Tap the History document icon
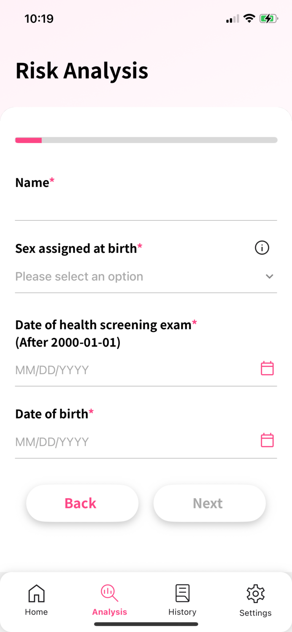The image size is (292, 632). pyautogui.click(x=182, y=593)
